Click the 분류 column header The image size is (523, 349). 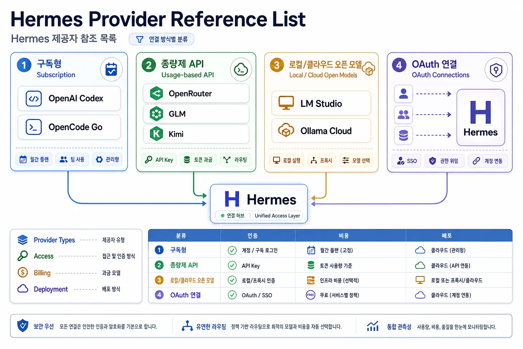point(181,236)
